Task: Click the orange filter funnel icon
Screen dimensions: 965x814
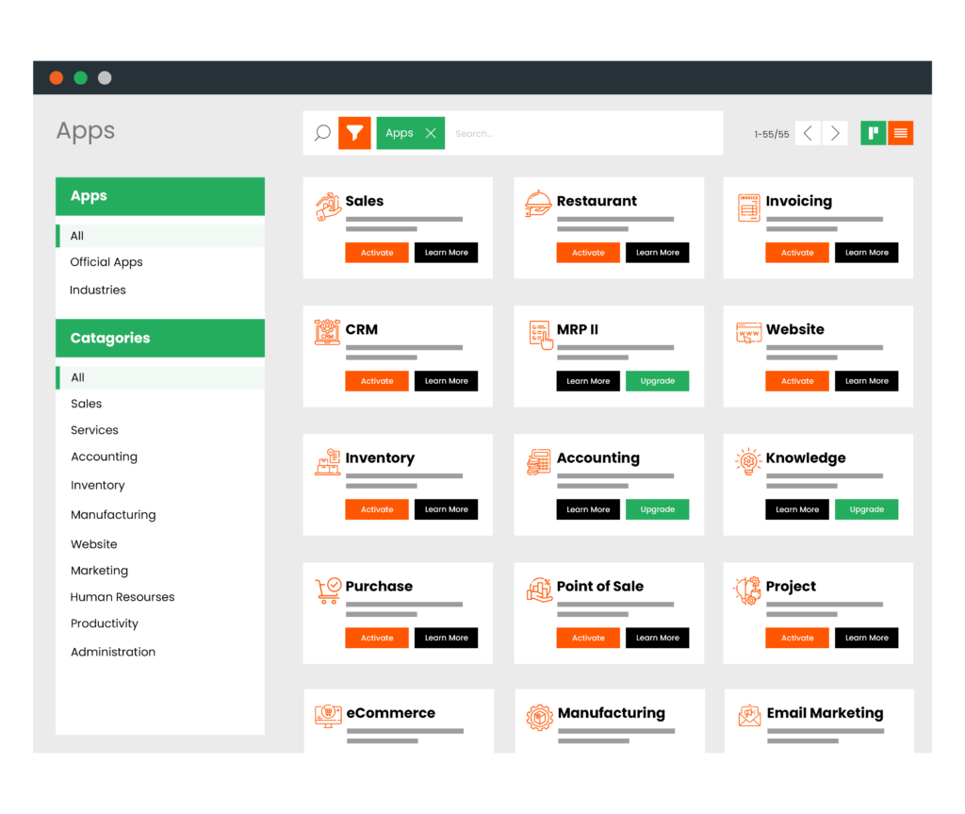Action: coord(354,133)
